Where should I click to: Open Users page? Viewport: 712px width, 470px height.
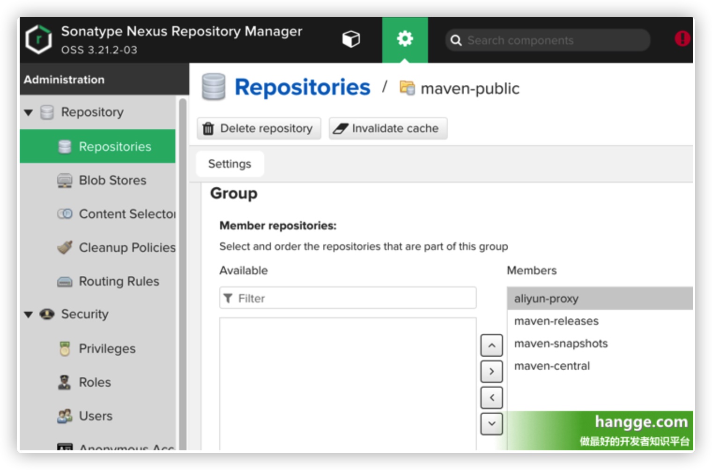coord(96,416)
